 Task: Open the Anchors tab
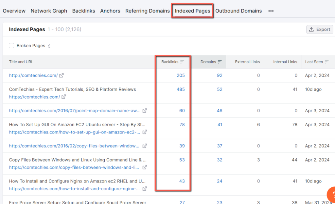[110, 11]
